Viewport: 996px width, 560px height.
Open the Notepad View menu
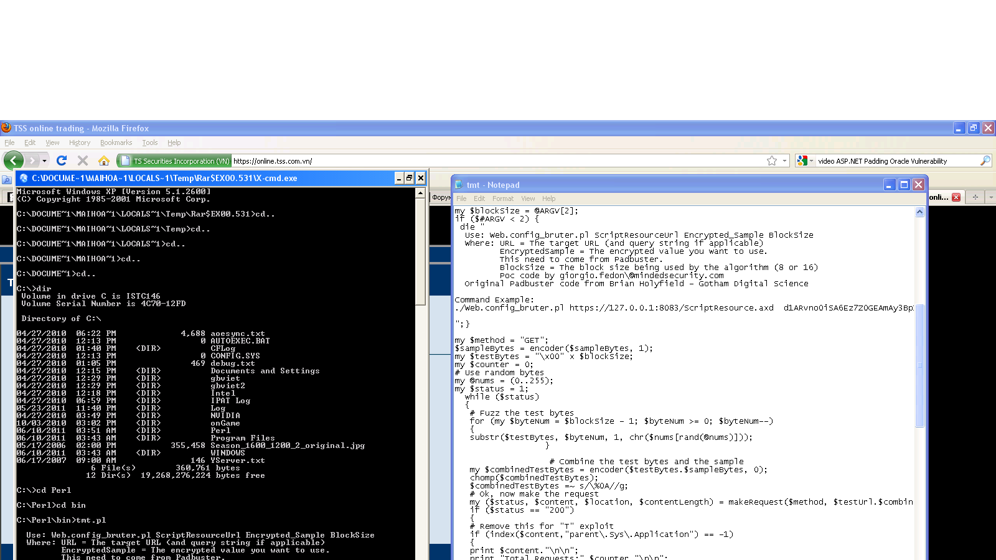528,198
